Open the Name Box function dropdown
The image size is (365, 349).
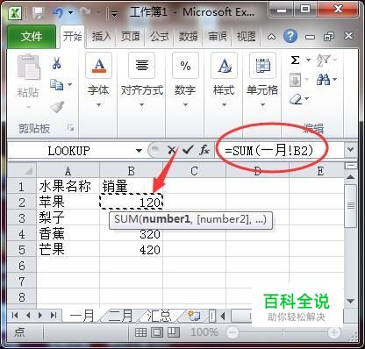click(139, 151)
